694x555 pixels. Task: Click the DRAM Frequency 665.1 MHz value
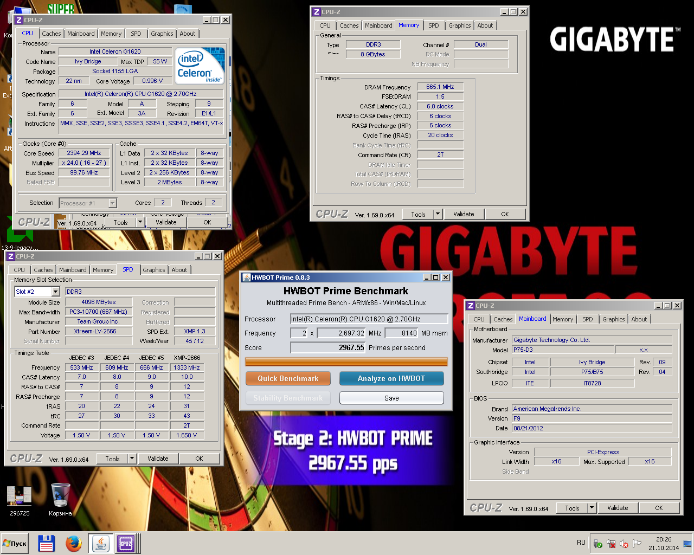click(x=440, y=87)
